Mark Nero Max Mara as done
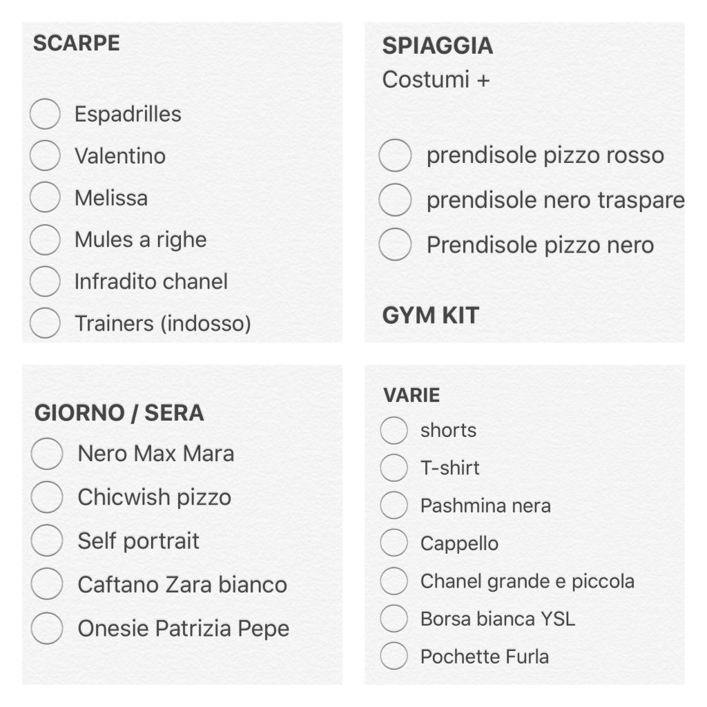Viewport: 707px width, 707px height. (47, 454)
